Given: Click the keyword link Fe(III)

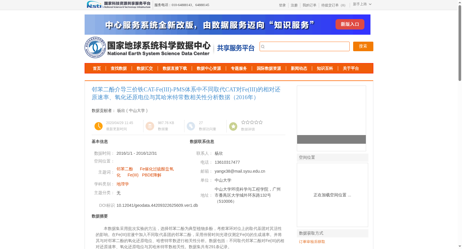Looking at the screenshot, I should point(133,175).
